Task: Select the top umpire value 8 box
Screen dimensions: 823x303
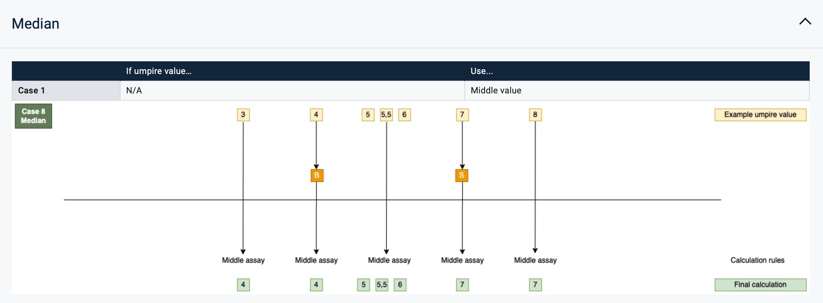Action: coord(535,115)
